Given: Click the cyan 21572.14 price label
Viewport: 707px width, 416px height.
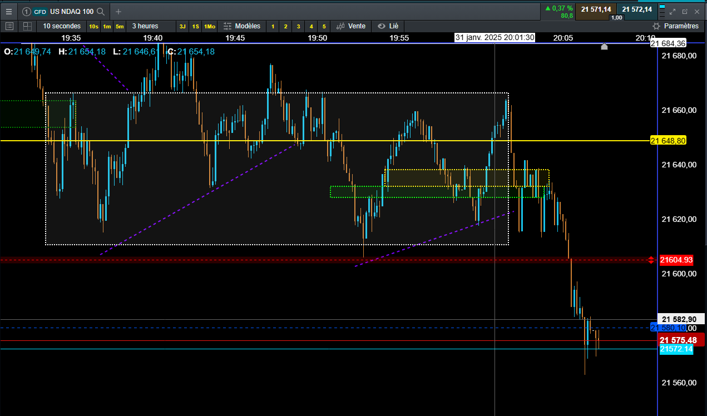Looking at the screenshot, I should (676, 349).
